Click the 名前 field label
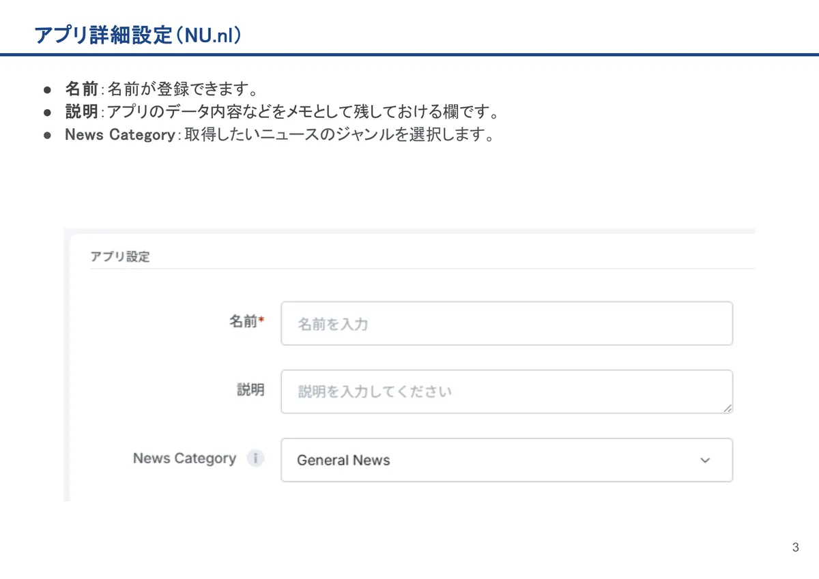Screen dimensions: 819x579 coord(246,322)
